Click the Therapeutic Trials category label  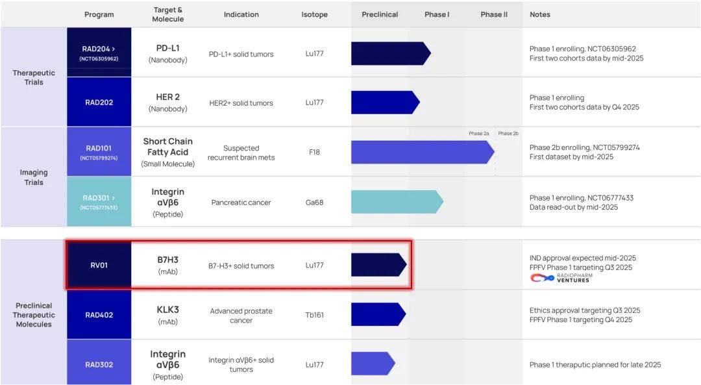[x=34, y=77]
